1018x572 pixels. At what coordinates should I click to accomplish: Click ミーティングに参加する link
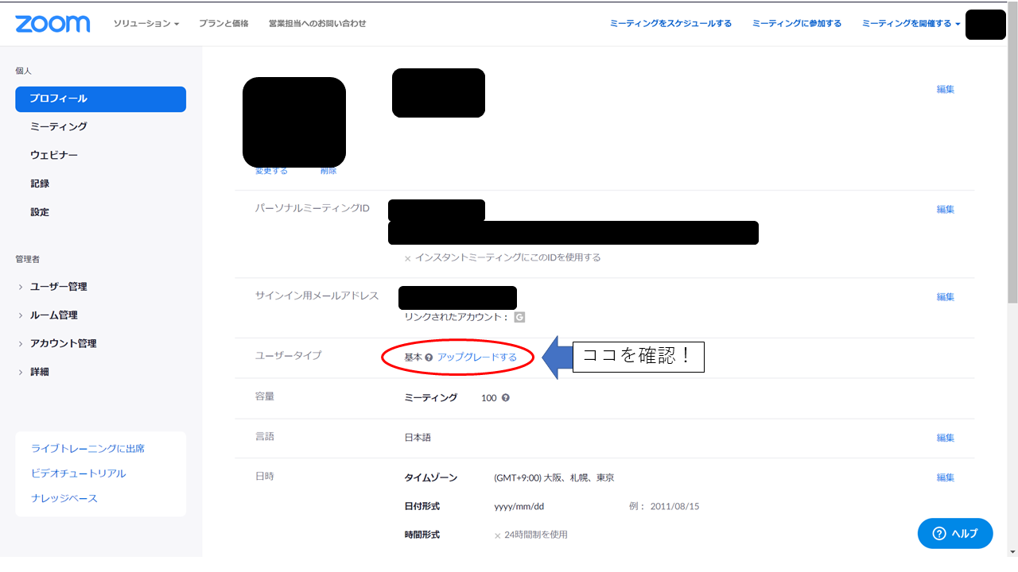[797, 24]
